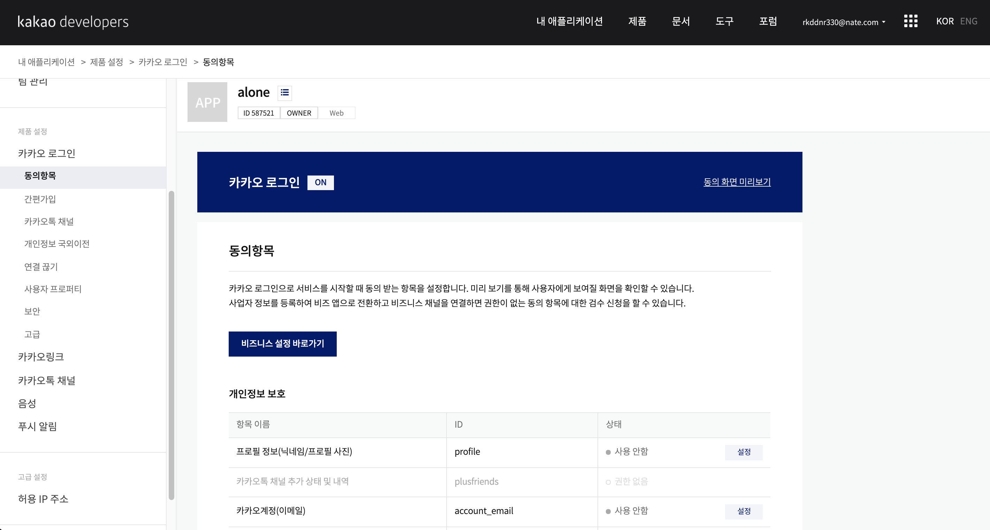Open the 제품 top menu item

(637, 22)
